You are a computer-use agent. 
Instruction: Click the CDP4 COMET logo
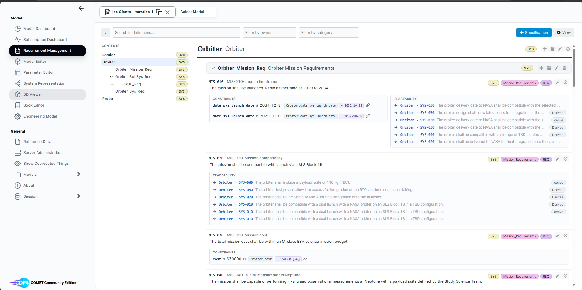point(19,283)
